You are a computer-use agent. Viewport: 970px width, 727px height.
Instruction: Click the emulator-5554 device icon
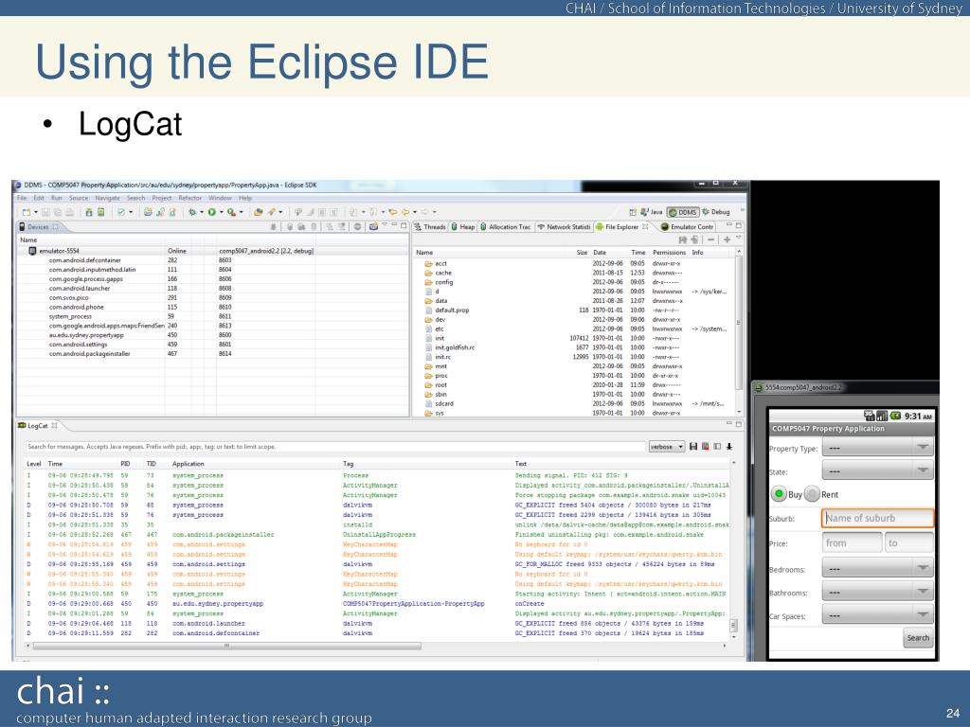pyautogui.click(x=33, y=251)
